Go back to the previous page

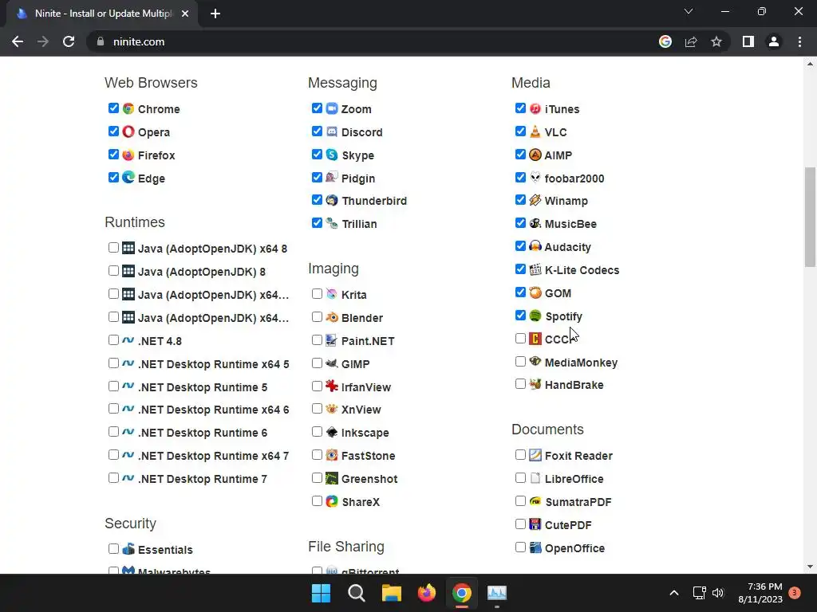pyautogui.click(x=18, y=41)
